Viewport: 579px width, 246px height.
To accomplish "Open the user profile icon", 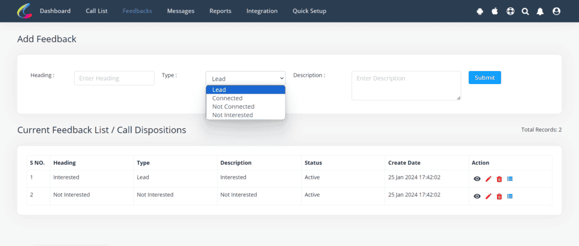I will click(556, 11).
